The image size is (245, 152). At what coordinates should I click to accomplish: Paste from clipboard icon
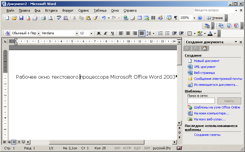click(88, 18)
